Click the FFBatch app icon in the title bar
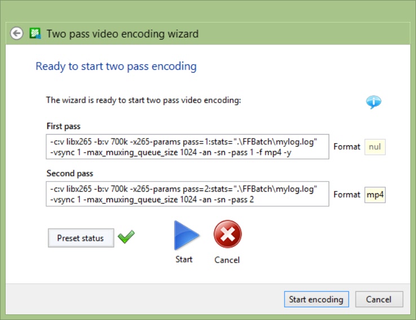Image resolution: width=416 pixels, height=320 pixels. [36, 34]
